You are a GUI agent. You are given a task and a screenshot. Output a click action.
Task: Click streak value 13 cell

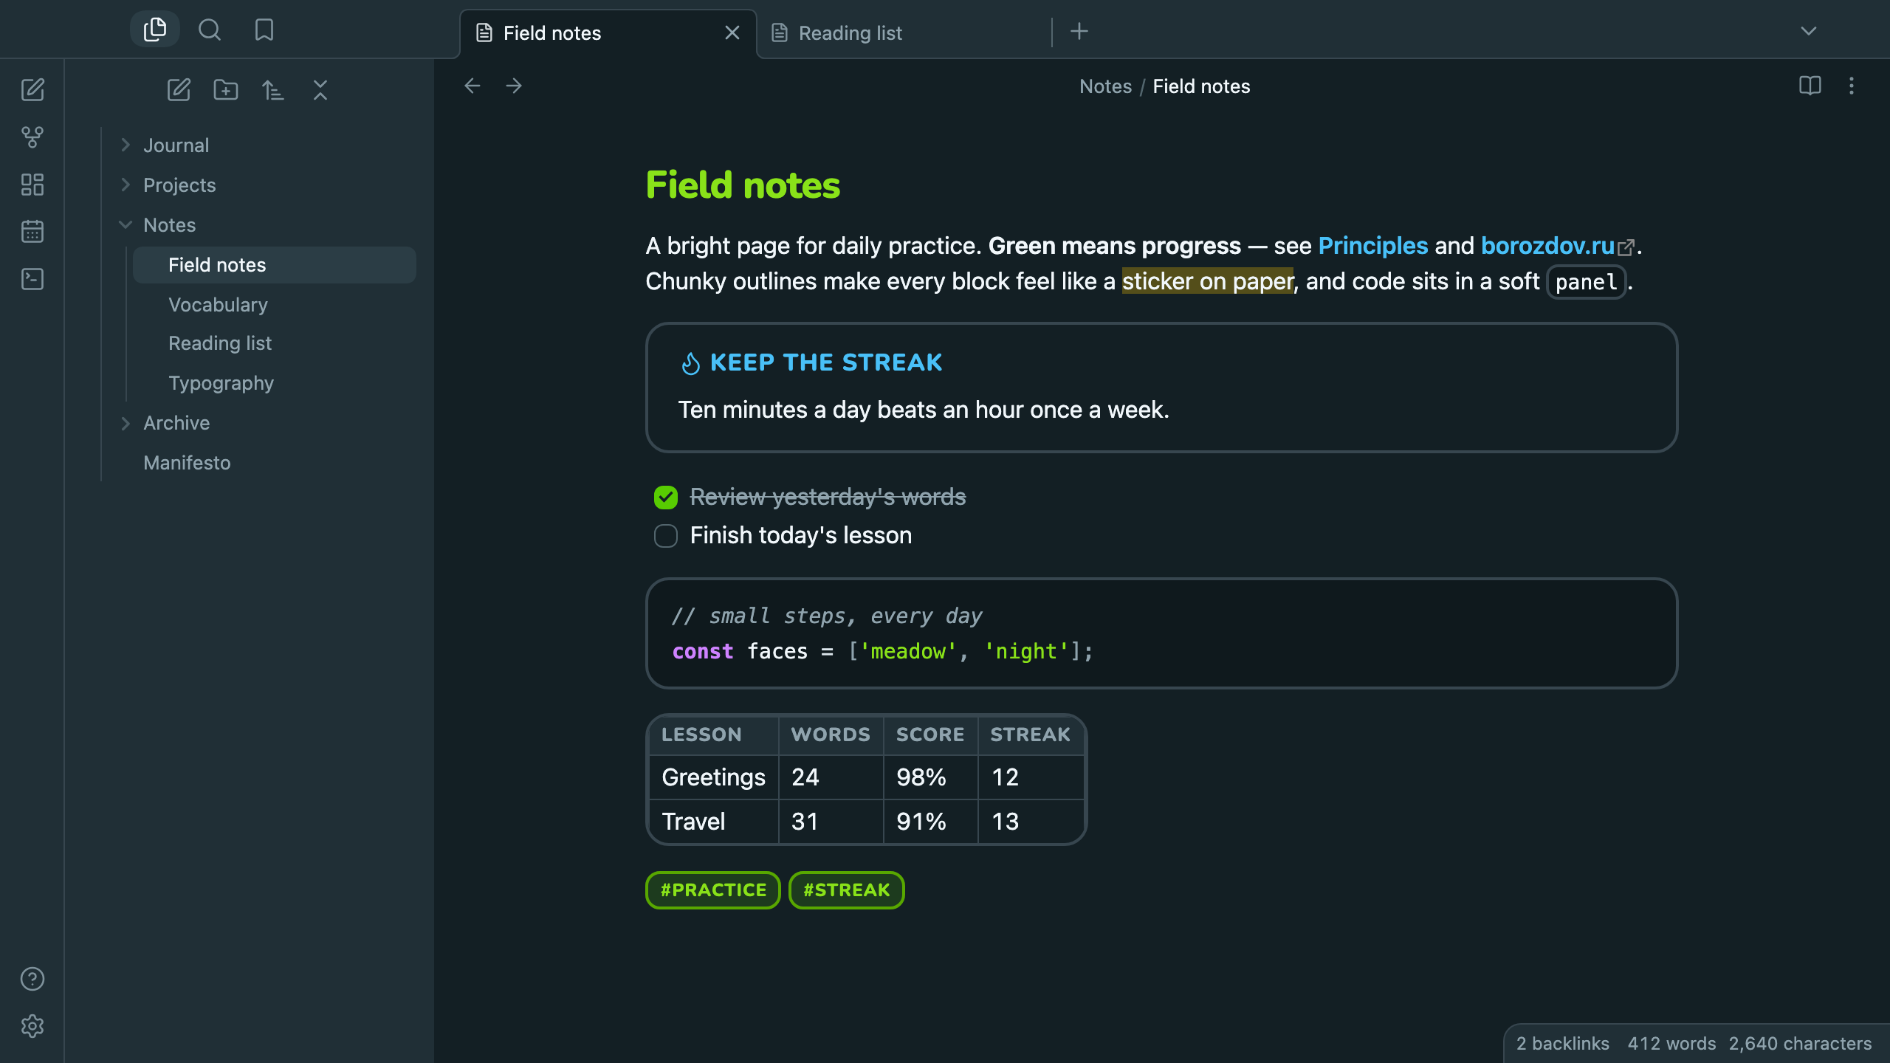click(x=1031, y=822)
